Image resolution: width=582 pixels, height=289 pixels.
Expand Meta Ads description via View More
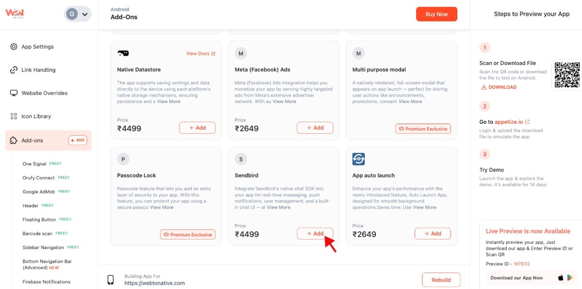click(x=284, y=102)
